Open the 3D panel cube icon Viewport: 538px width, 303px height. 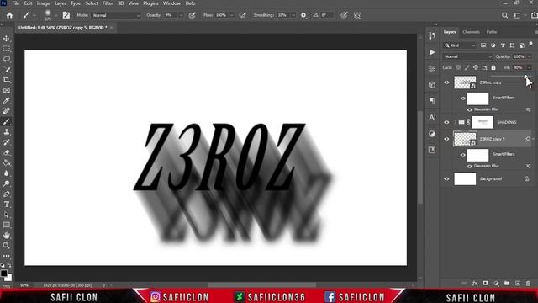pyautogui.click(x=432, y=84)
